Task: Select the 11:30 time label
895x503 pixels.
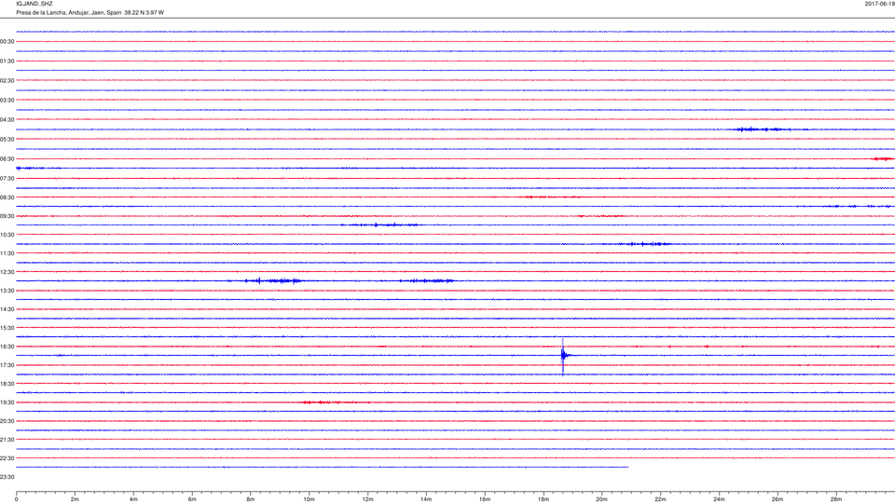Action: [x=7, y=253]
